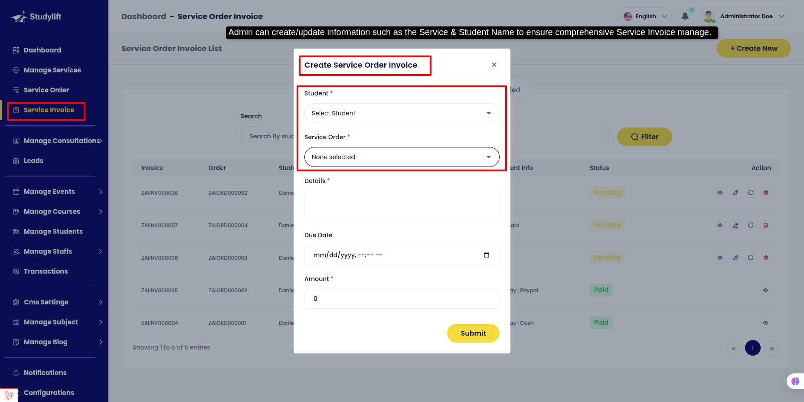The height and width of the screenshot is (402, 804).
Task: Open the English language selector
Action: [645, 16]
